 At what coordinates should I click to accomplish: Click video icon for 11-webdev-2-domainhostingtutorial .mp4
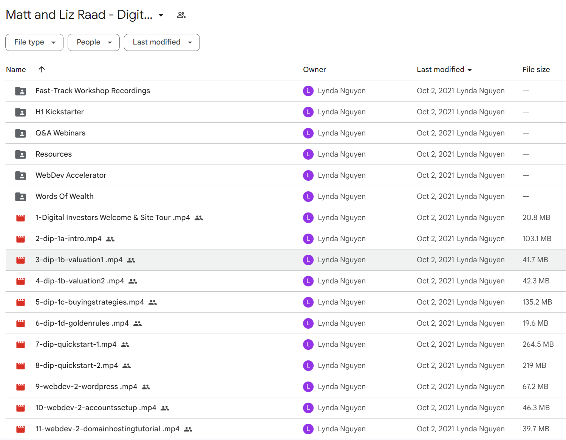coord(20,429)
